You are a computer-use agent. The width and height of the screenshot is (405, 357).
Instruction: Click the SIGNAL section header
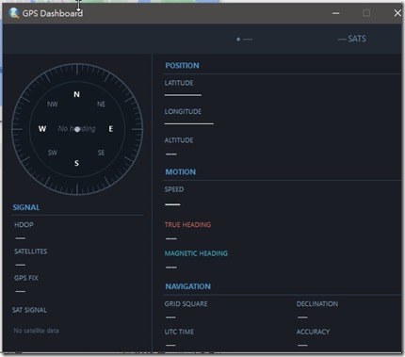[x=26, y=207]
